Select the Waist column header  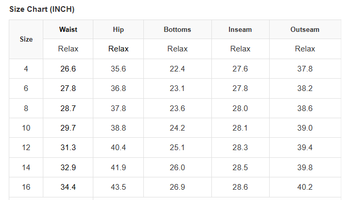point(68,30)
